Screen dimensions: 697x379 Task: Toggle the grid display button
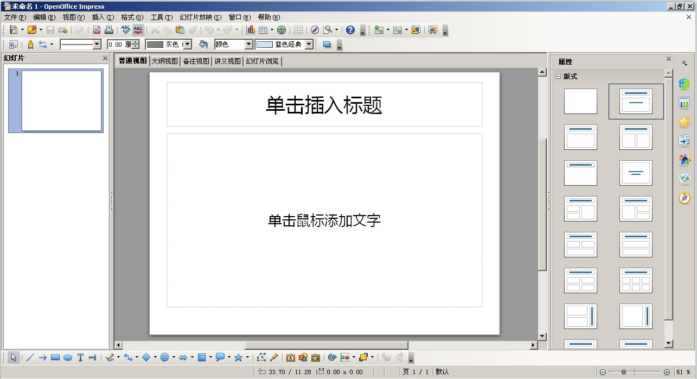tap(298, 30)
